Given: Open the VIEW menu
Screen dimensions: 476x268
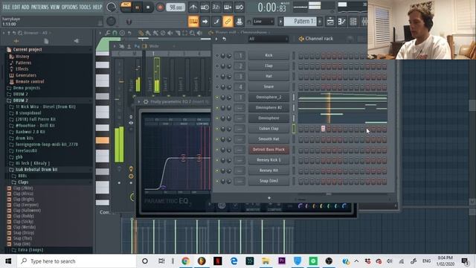Looking at the screenshot, I should [x=55, y=7].
